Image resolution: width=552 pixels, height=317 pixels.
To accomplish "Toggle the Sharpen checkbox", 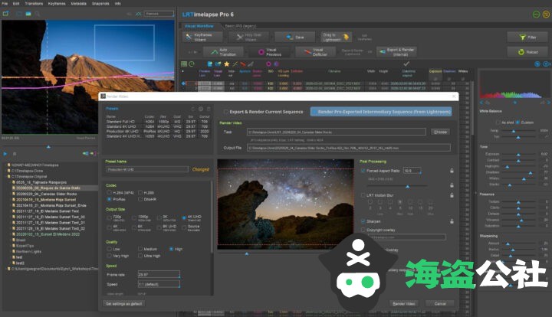I will coord(363,221).
